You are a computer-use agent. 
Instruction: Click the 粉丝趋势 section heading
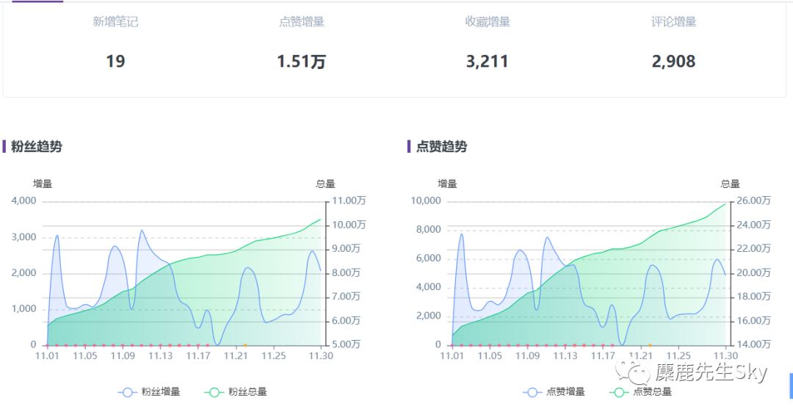click(x=37, y=147)
